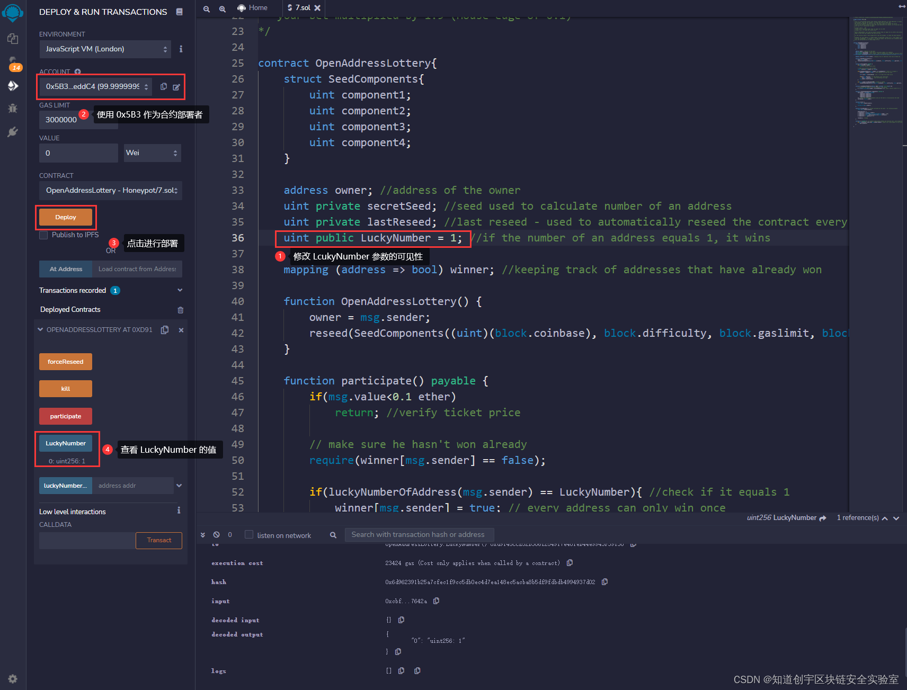
Task: Click sign-message edit icon beside account
Action: (x=176, y=87)
